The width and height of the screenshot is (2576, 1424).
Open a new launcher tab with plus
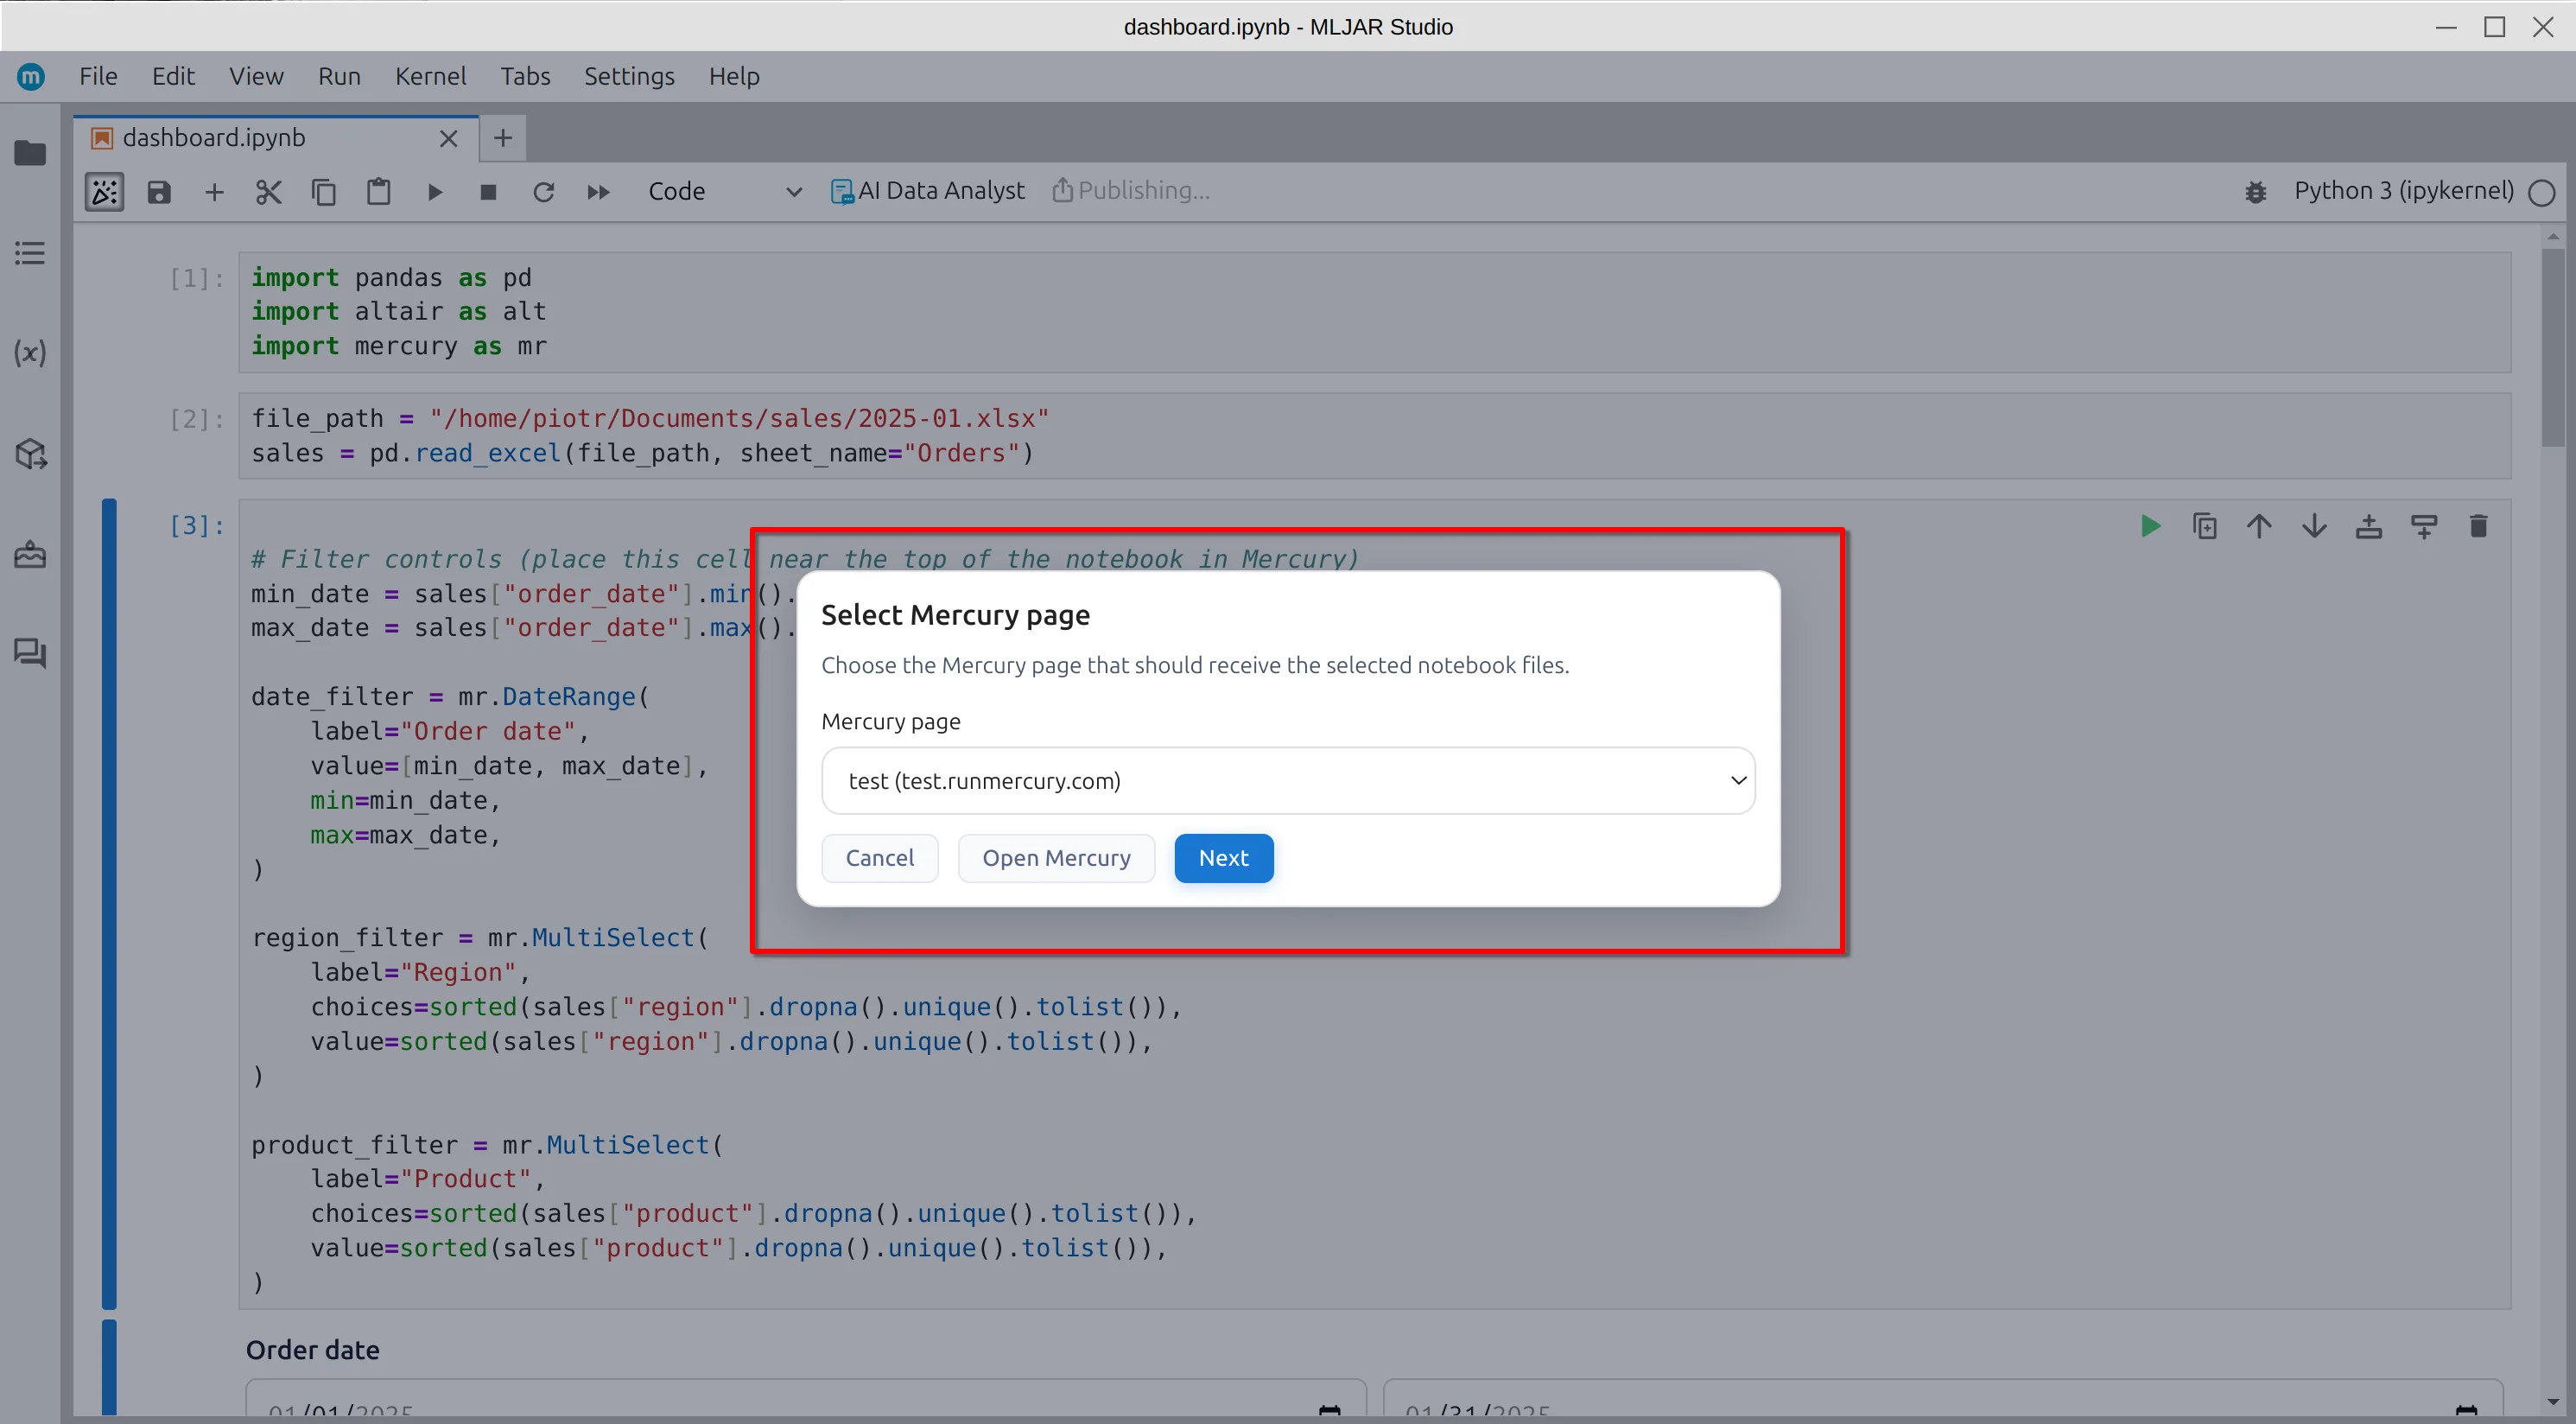[x=503, y=138]
